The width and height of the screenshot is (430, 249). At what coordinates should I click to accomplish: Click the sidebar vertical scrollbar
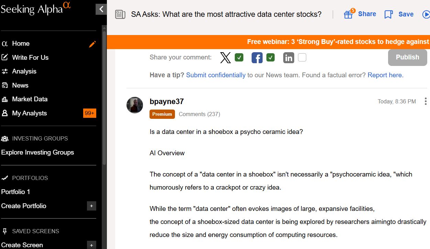104,96
